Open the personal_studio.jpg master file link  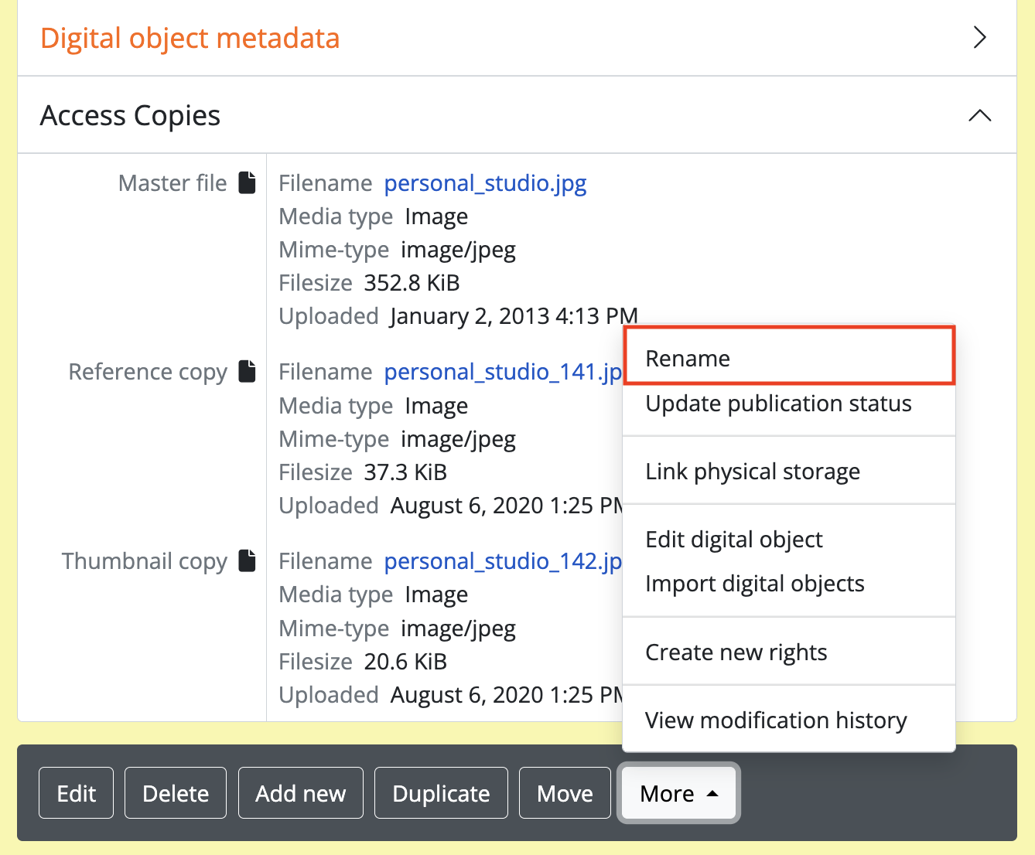pos(485,183)
